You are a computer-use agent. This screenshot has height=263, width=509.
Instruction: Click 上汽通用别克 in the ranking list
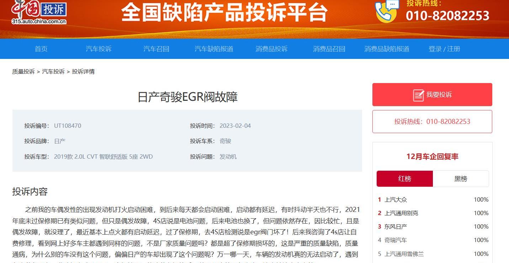pyautogui.click(x=401, y=213)
